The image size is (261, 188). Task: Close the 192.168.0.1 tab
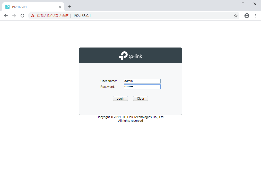tap(60, 7)
